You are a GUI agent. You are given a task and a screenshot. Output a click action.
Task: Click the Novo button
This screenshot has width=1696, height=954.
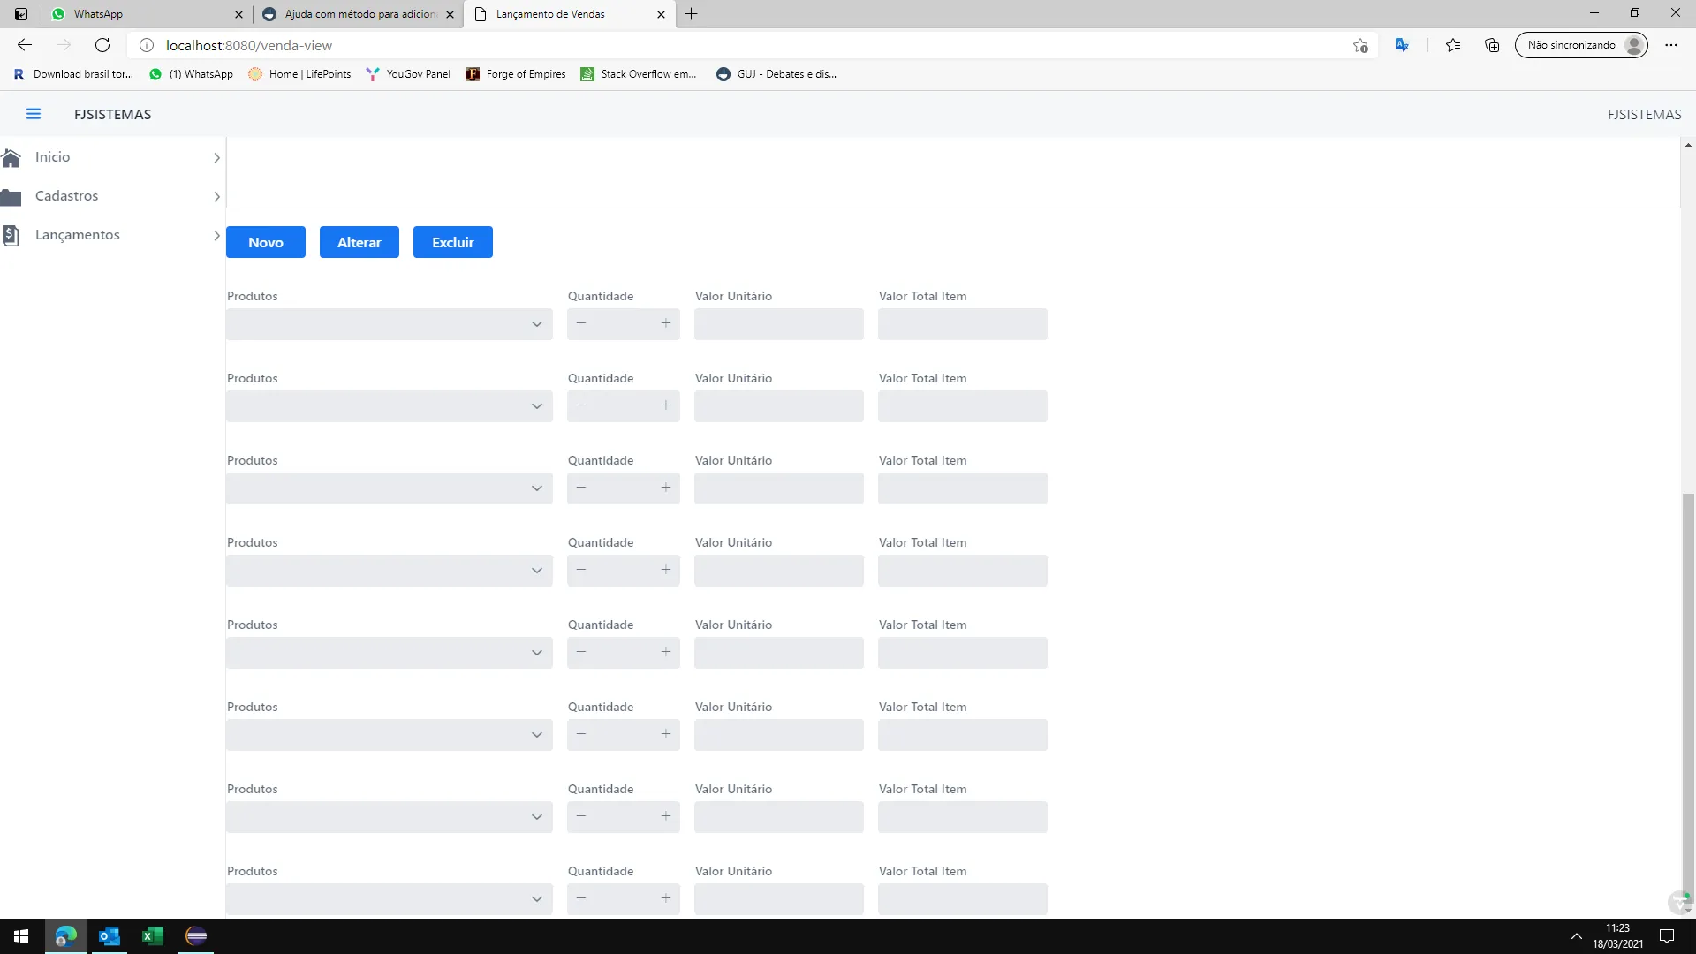point(266,242)
